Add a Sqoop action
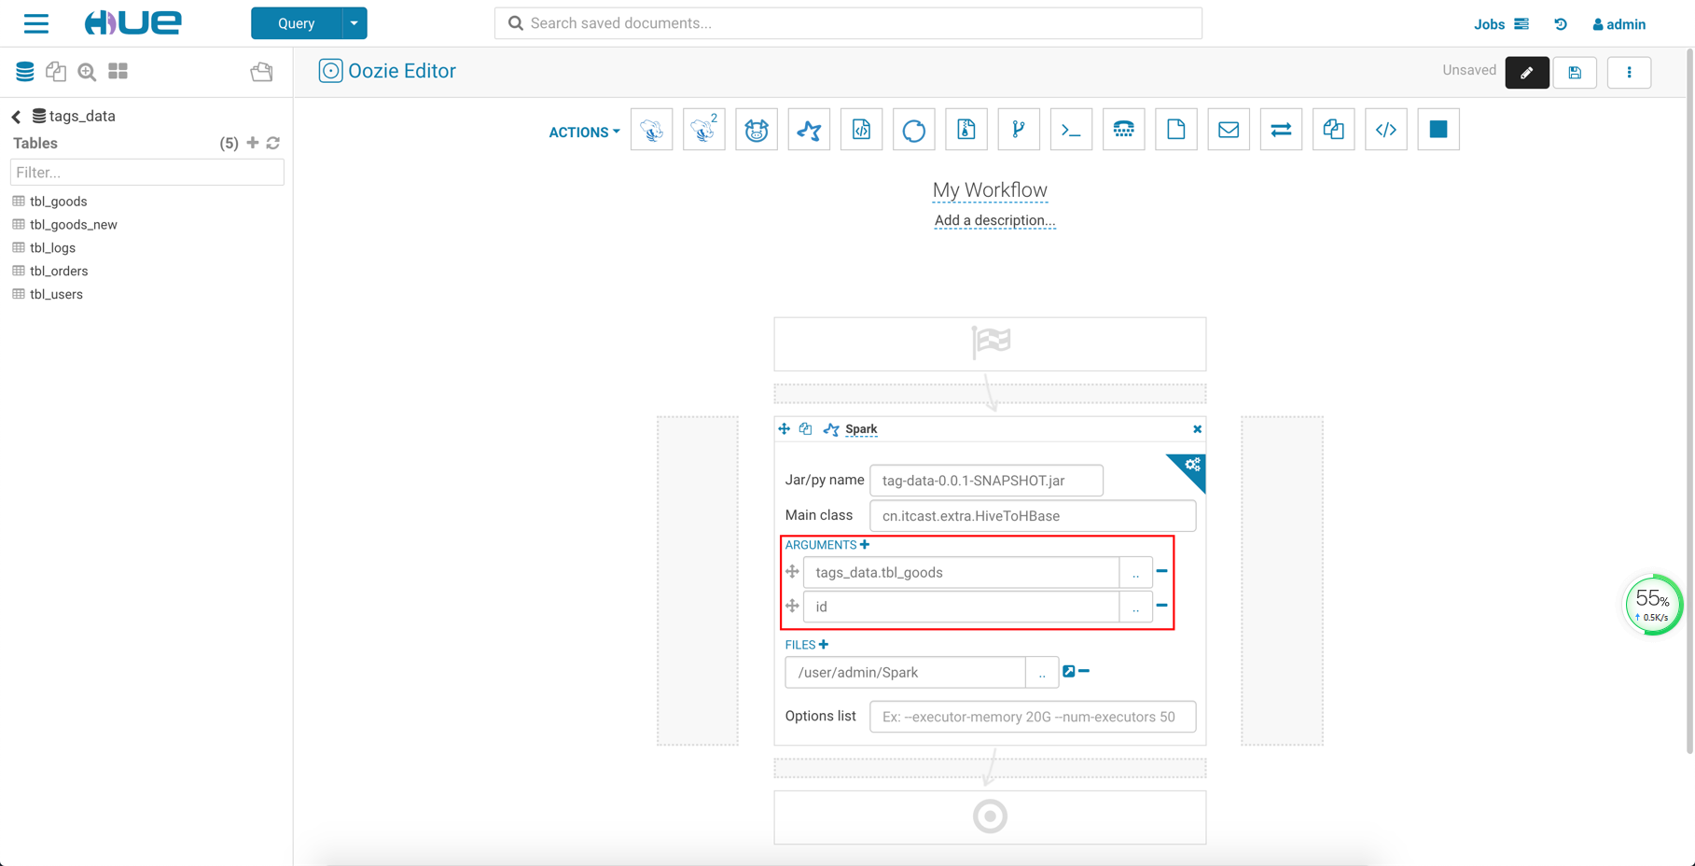This screenshot has height=866, width=1695. tap(913, 130)
